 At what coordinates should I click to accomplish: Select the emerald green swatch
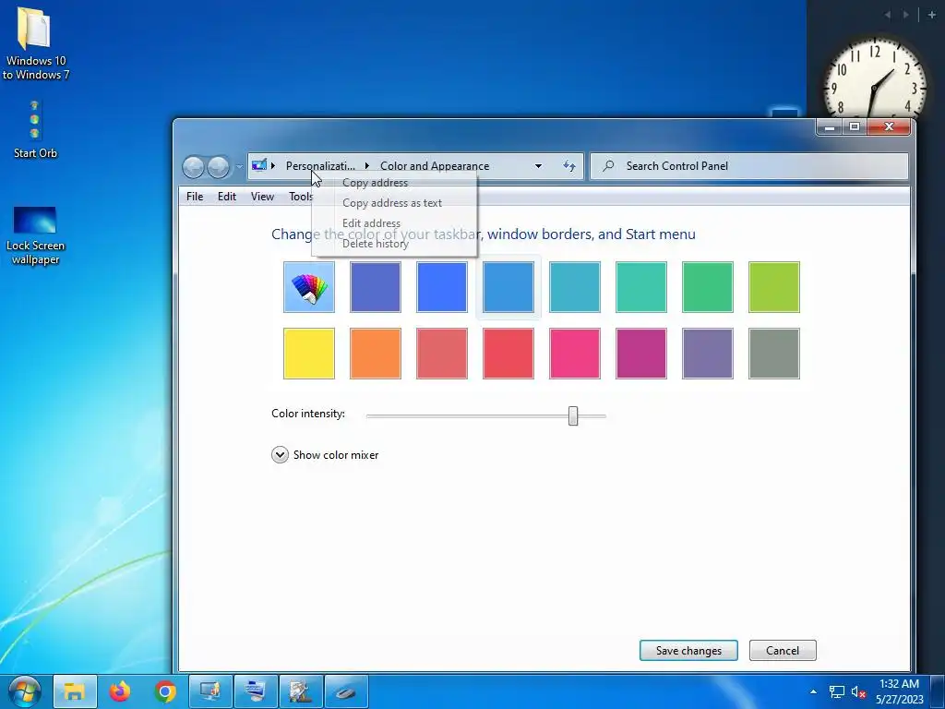(x=708, y=287)
